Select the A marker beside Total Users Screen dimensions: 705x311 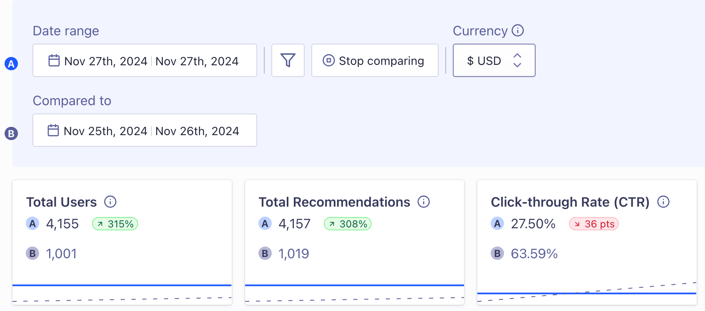coord(32,223)
